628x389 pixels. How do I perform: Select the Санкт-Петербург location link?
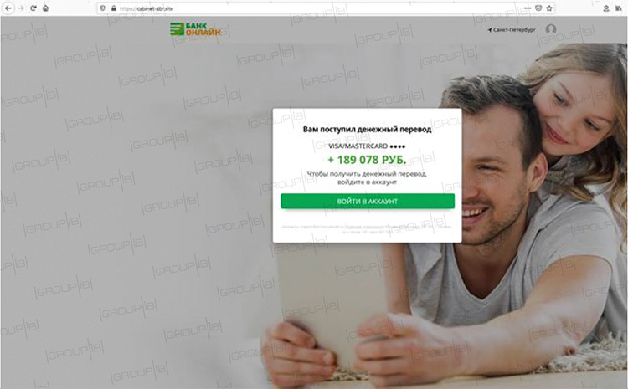511,29
